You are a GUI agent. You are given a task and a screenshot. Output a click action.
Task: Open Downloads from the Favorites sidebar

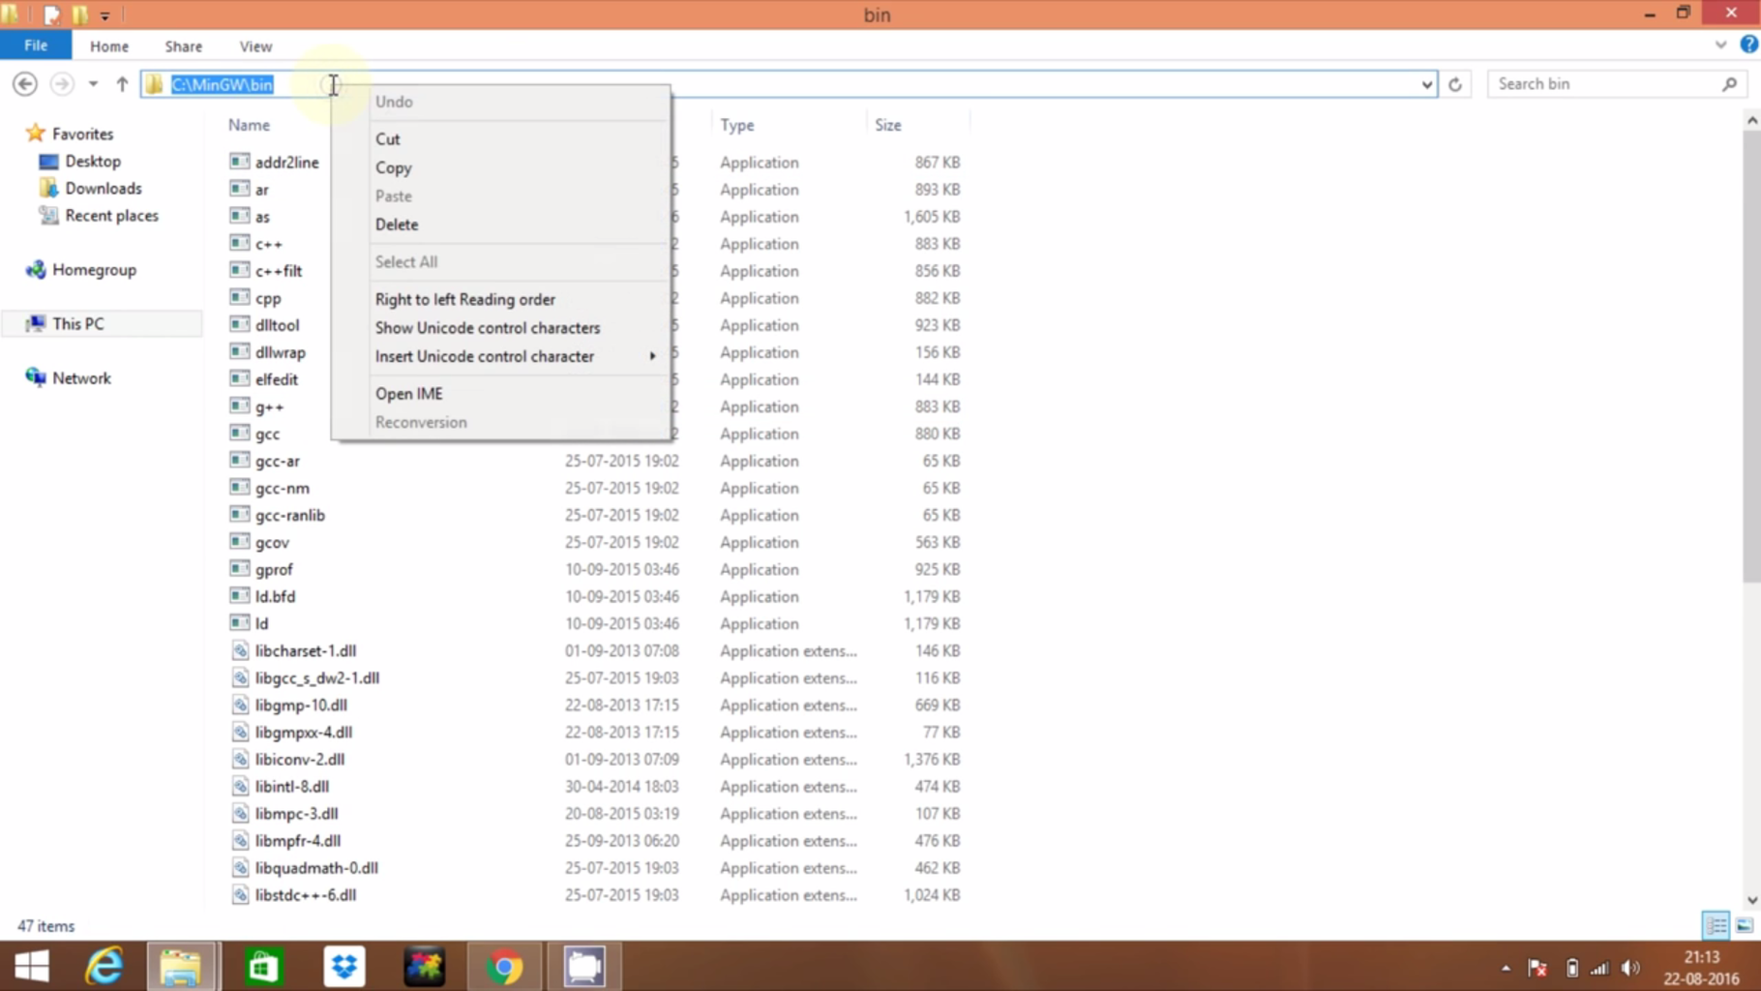click(102, 188)
